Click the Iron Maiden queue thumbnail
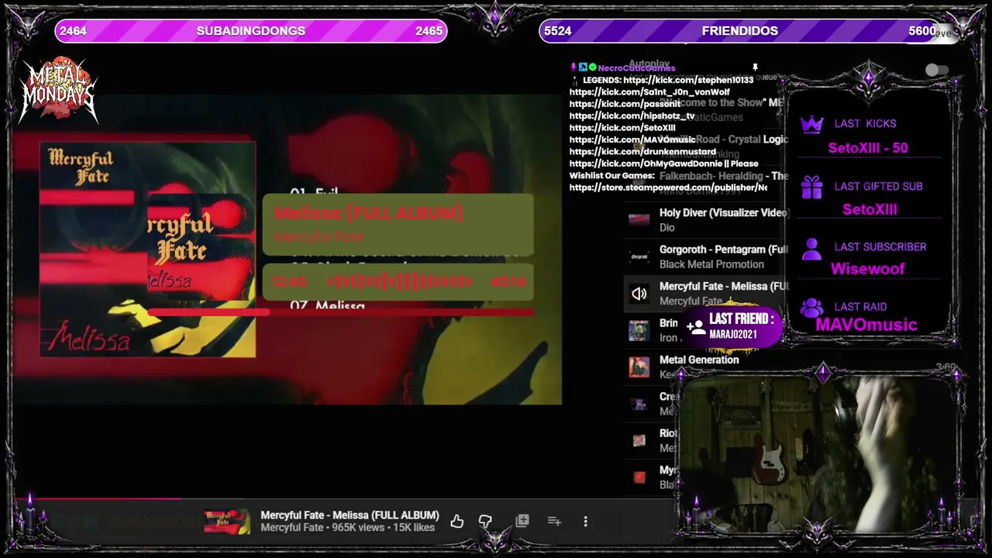This screenshot has height=558, width=992. click(x=639, y=330)
